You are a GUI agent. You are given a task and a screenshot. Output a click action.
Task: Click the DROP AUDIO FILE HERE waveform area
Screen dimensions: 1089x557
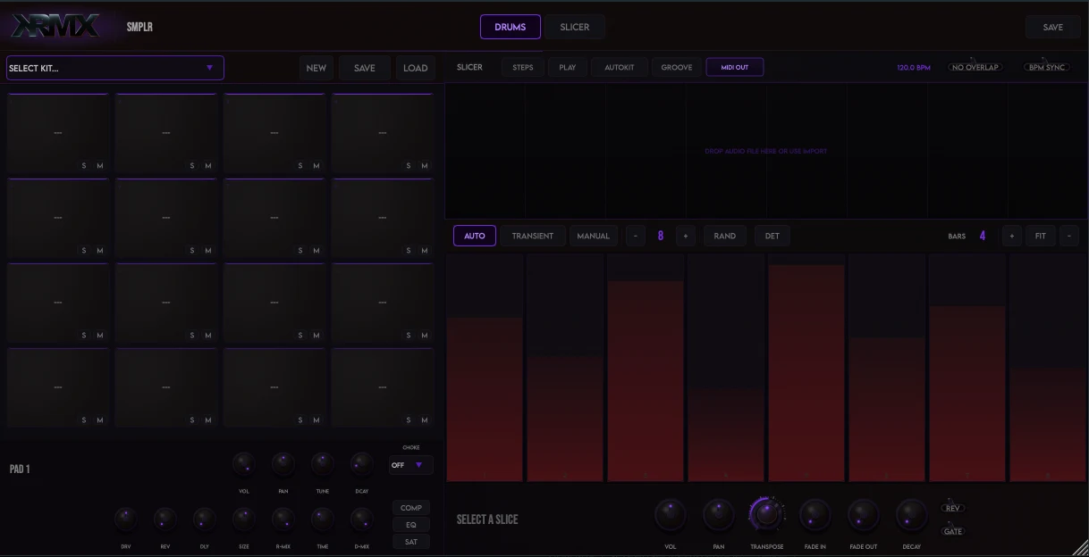766,151
